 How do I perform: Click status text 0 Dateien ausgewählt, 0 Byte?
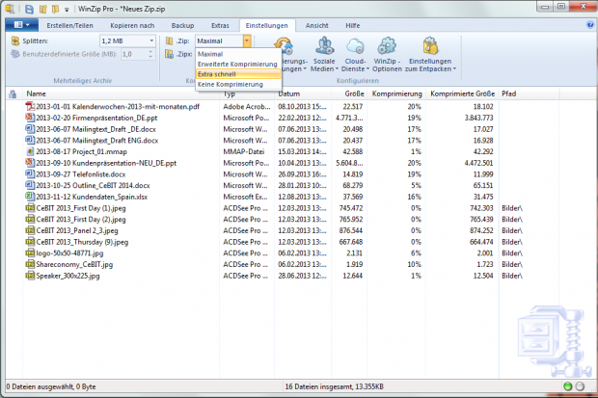[51, 386]
